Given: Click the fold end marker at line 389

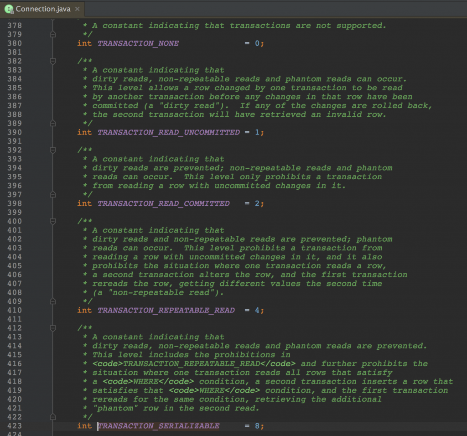Looking at the screenshot, I should (53, 123).
